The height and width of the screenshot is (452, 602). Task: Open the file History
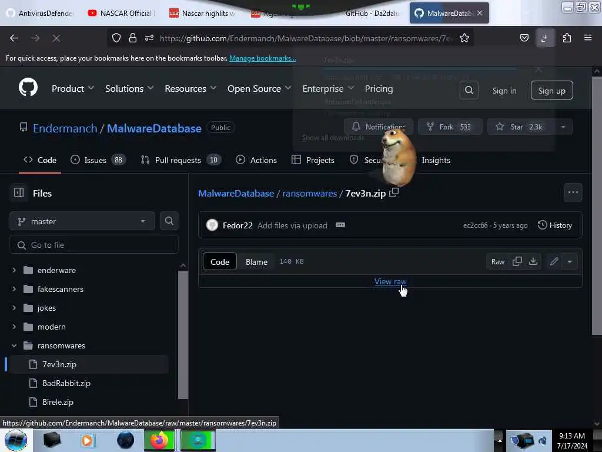click(555, 225)
